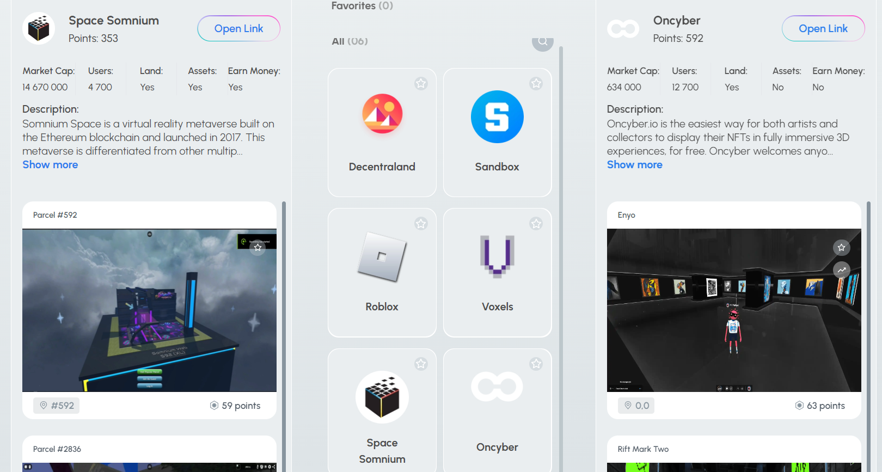
Task: Open the search magnifier icon
Action: pos(543,41)
